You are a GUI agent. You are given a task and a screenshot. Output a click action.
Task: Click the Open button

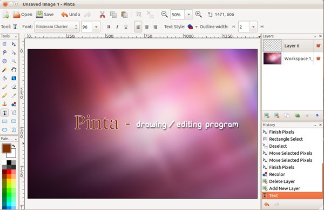click(x=22, y=15)
